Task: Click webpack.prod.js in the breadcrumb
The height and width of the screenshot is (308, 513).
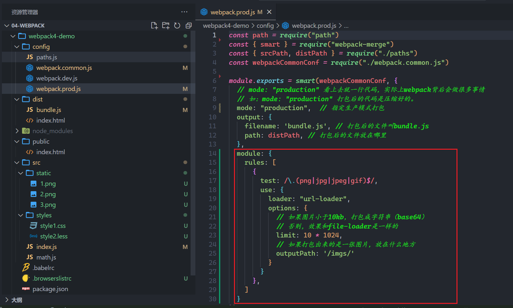Action: pos(314,26)
